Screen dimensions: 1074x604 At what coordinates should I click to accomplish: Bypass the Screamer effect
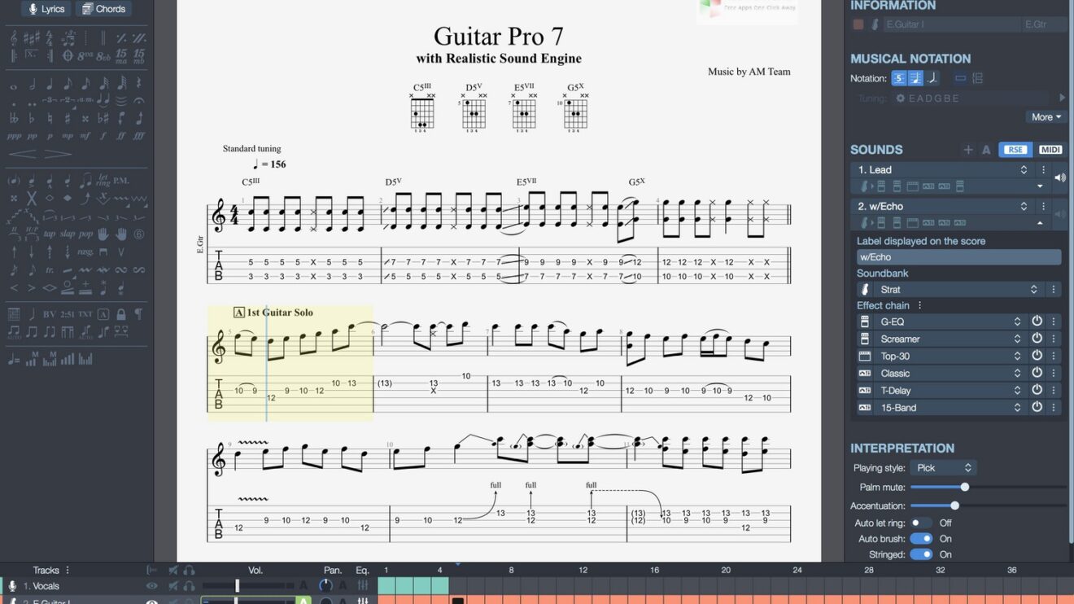1037,339
